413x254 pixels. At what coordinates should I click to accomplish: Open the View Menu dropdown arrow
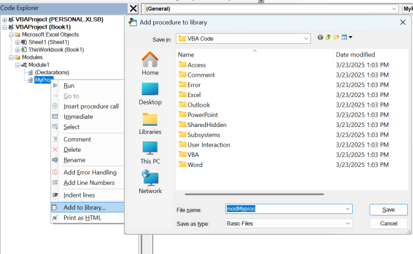coord(351,37)
